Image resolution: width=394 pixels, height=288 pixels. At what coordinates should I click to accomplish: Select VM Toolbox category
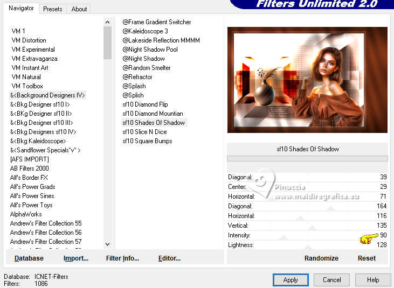coord(27,86)
